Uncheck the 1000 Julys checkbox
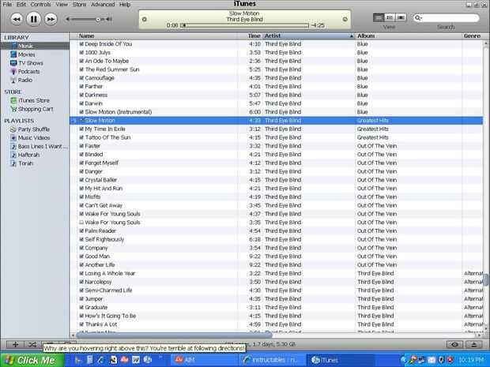The image size is (490, 367). point(81,52)
